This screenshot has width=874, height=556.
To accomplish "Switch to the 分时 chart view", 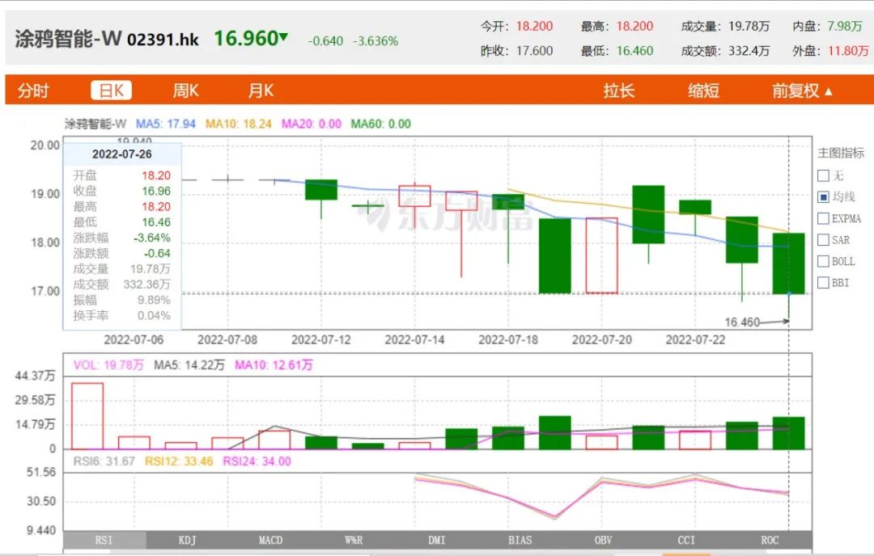I will [x=33, y=91].
